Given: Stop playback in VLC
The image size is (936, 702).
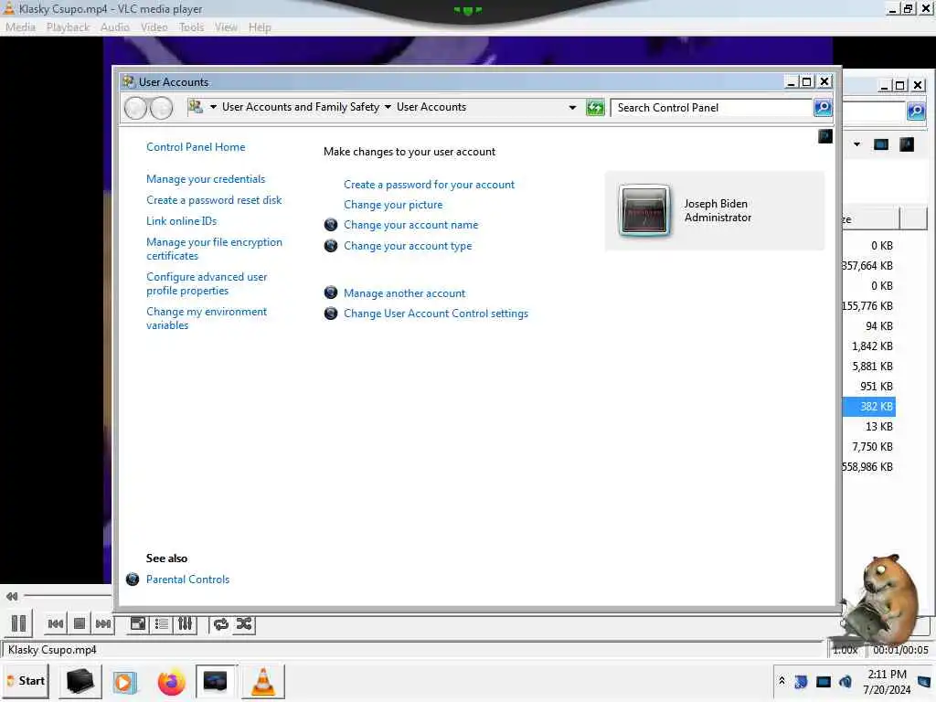Looking at the screenshot, I should click(x=80, y=623).
